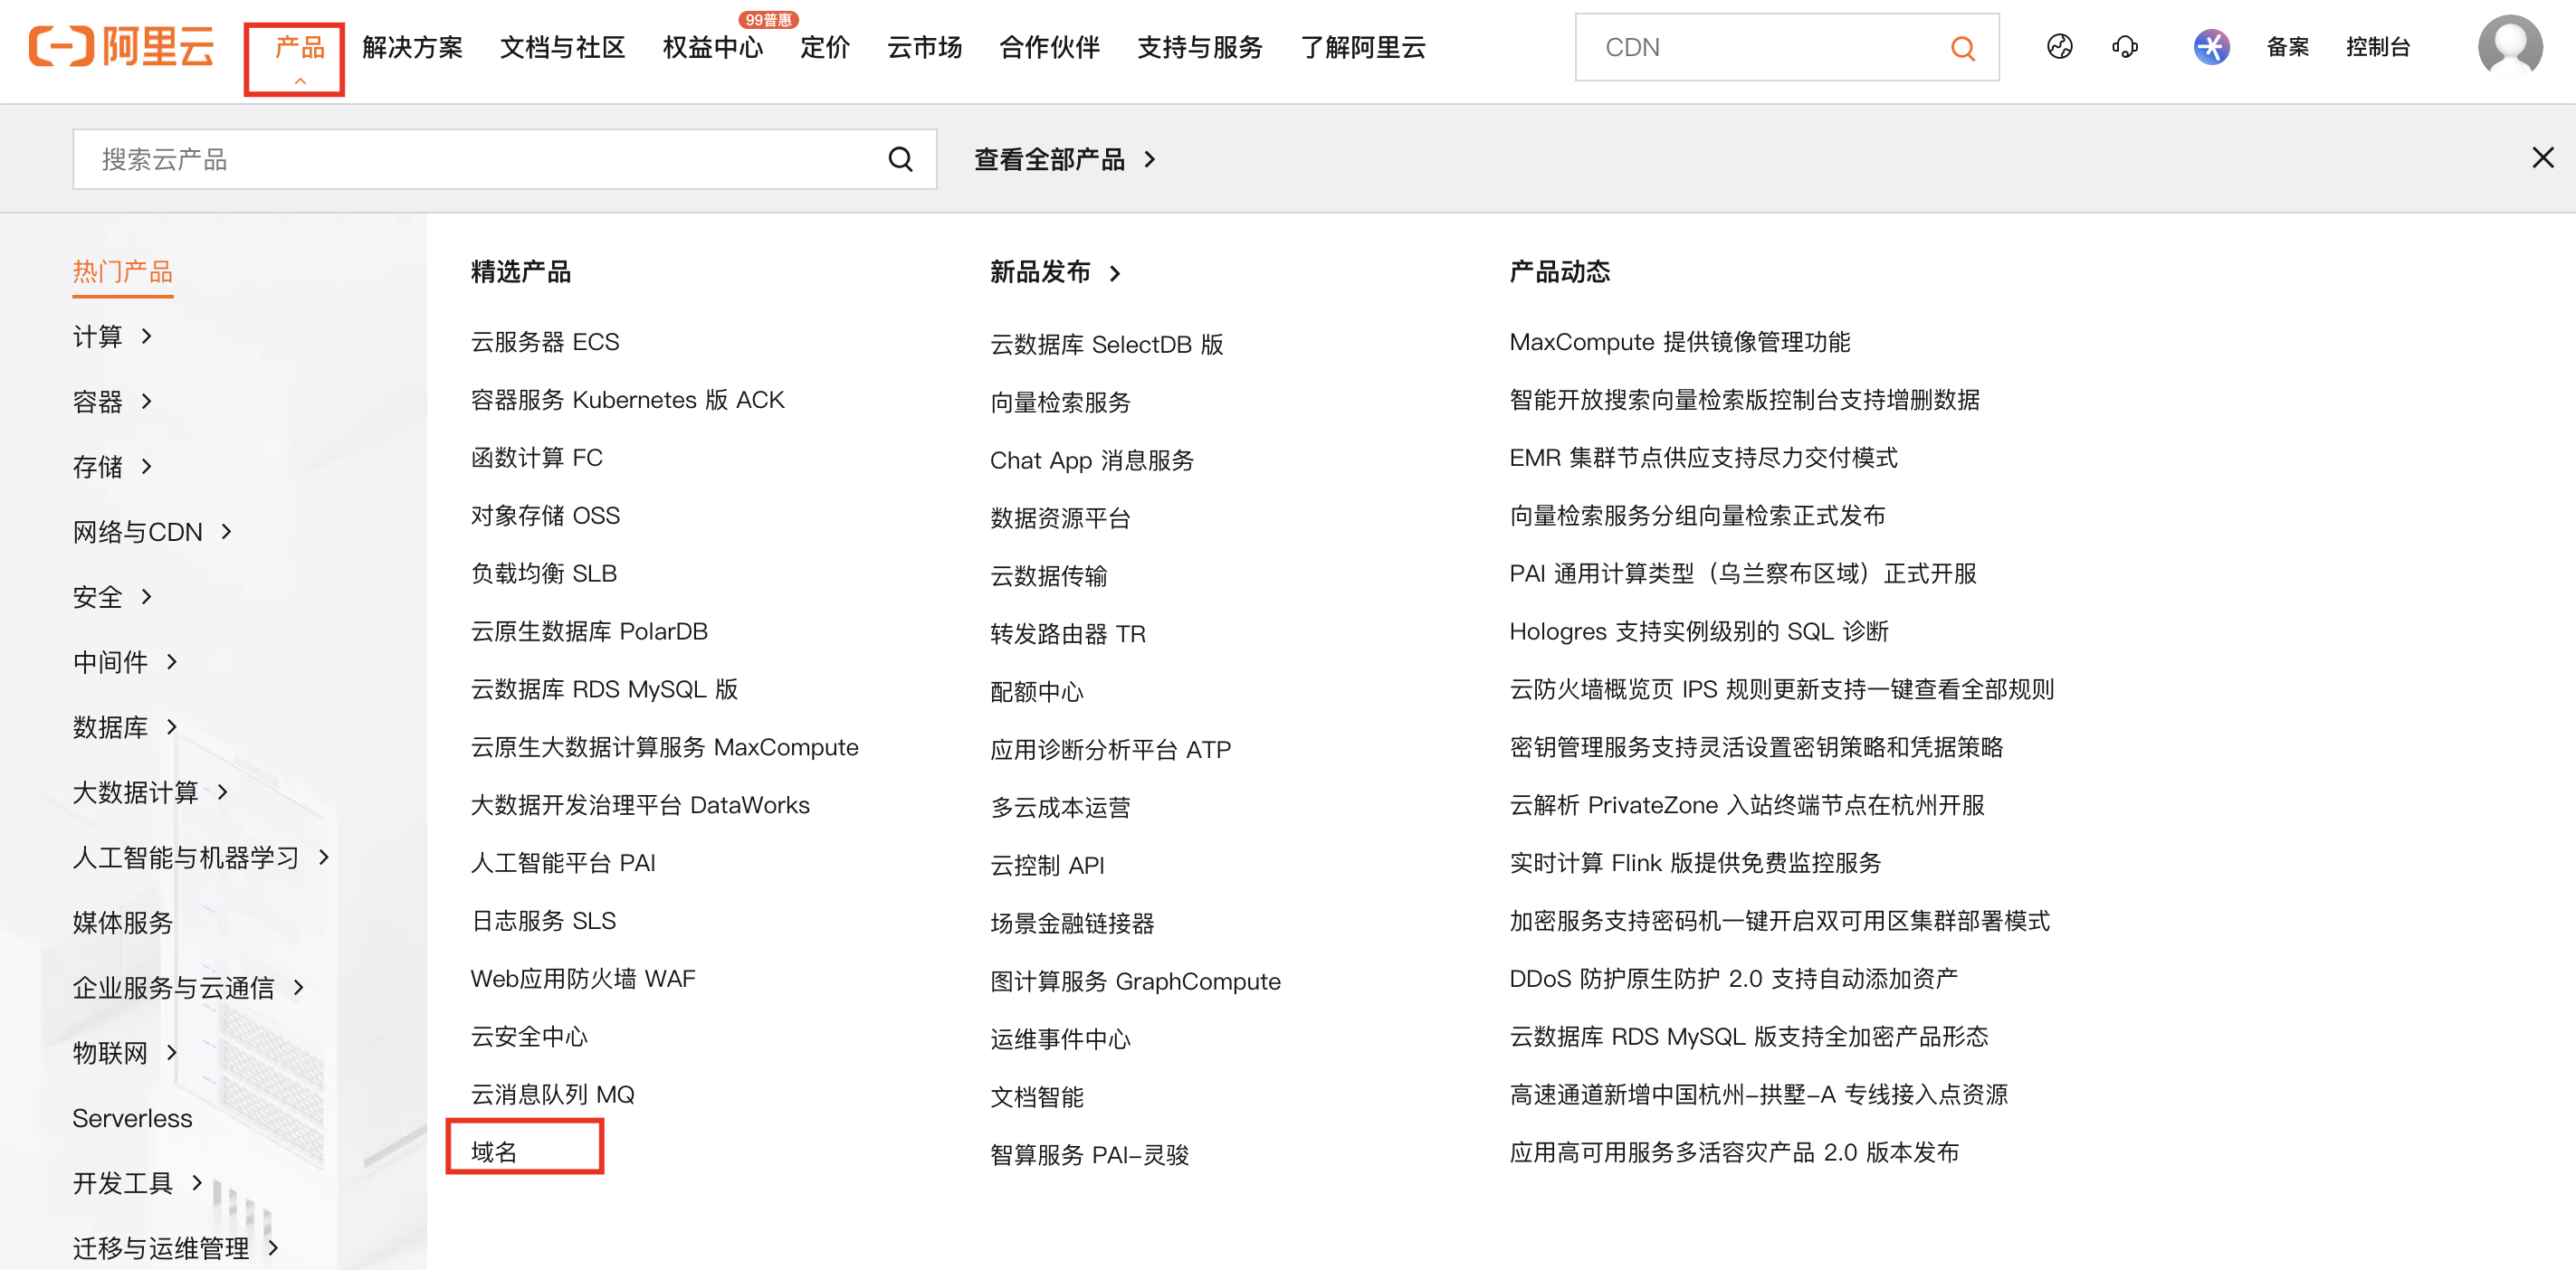Expand the 容器 category
This screenshot has width=2576, height=1270.
coord(112,402)
